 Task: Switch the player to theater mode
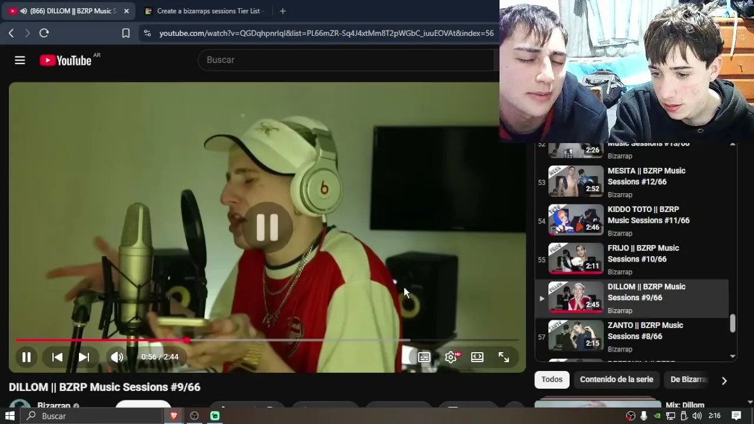point(477,357)
